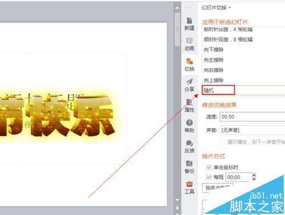285x215 pixels.
Task: Increase the 每隔 interval with up stepper
Action: [x=254, y=175]
